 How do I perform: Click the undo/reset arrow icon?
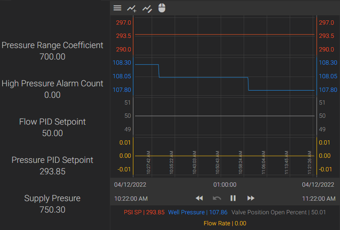click(x=217, y=198)
